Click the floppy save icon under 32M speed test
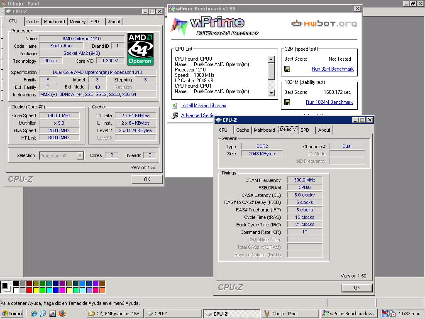 pyautogui.click(x=287, y=69)
